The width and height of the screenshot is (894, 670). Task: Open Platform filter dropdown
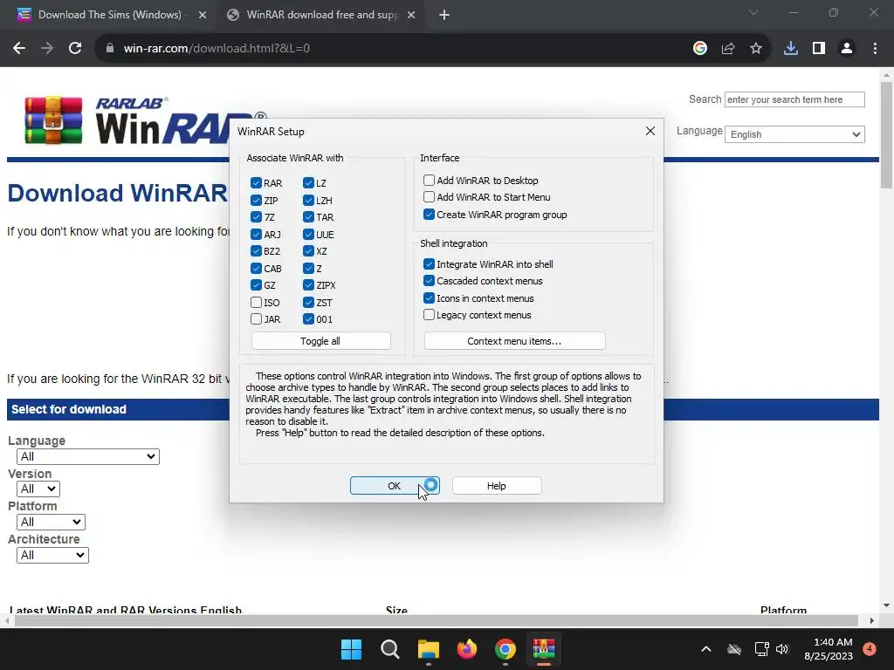52,522
